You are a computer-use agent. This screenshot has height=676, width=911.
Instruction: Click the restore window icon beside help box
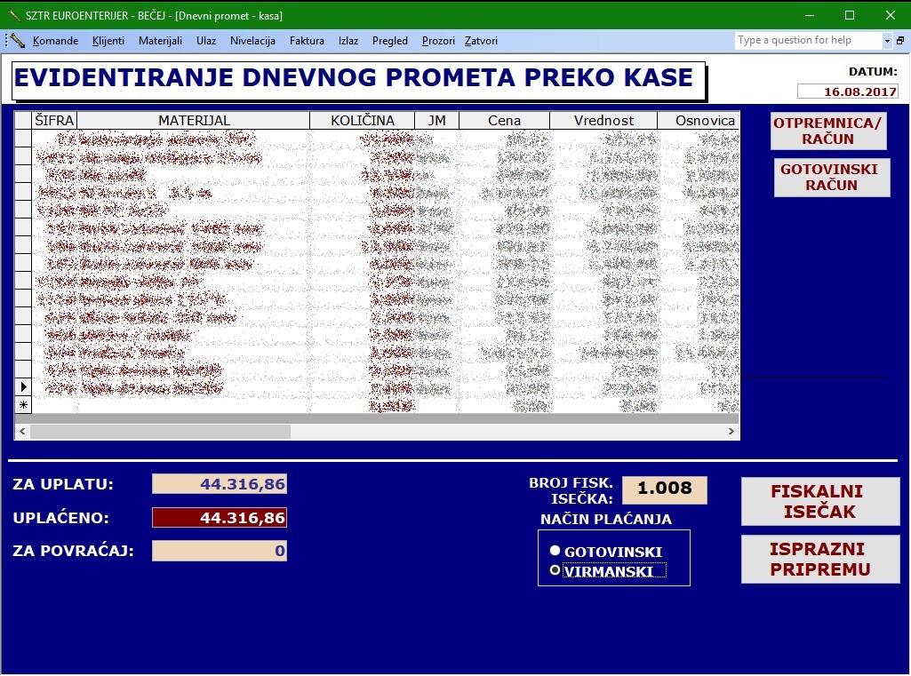coord(900,41)
